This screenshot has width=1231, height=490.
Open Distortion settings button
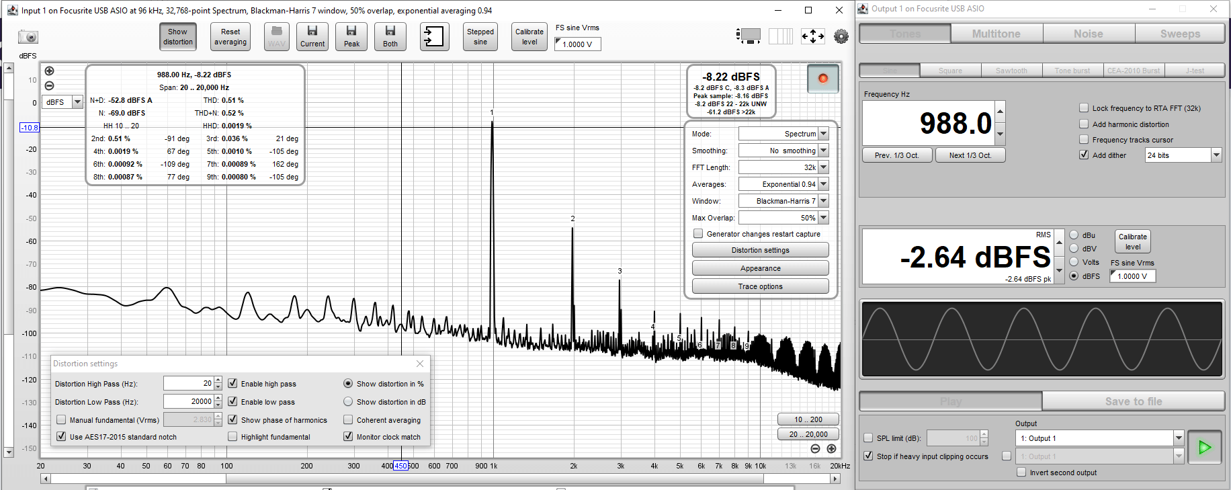(761, 250)
